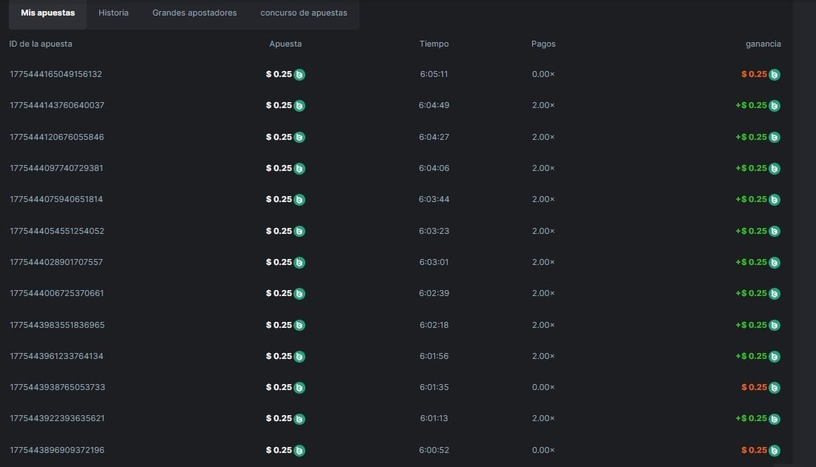Click coin icon next to bet at 6:01:35
The height and width of the screenshot is (467, 816).
pyautogui.click(x=299, y=387)
